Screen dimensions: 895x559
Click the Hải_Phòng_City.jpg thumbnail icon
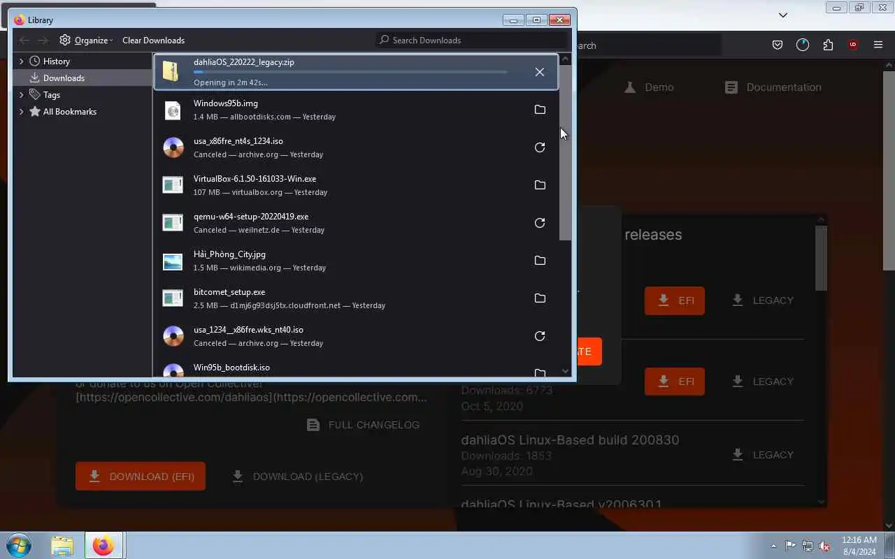click(x=173, y=261)
